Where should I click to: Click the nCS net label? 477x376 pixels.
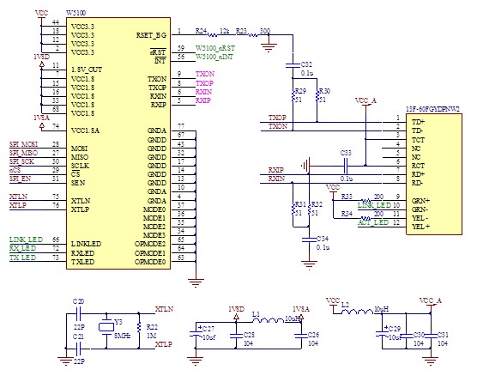point(15,170)
